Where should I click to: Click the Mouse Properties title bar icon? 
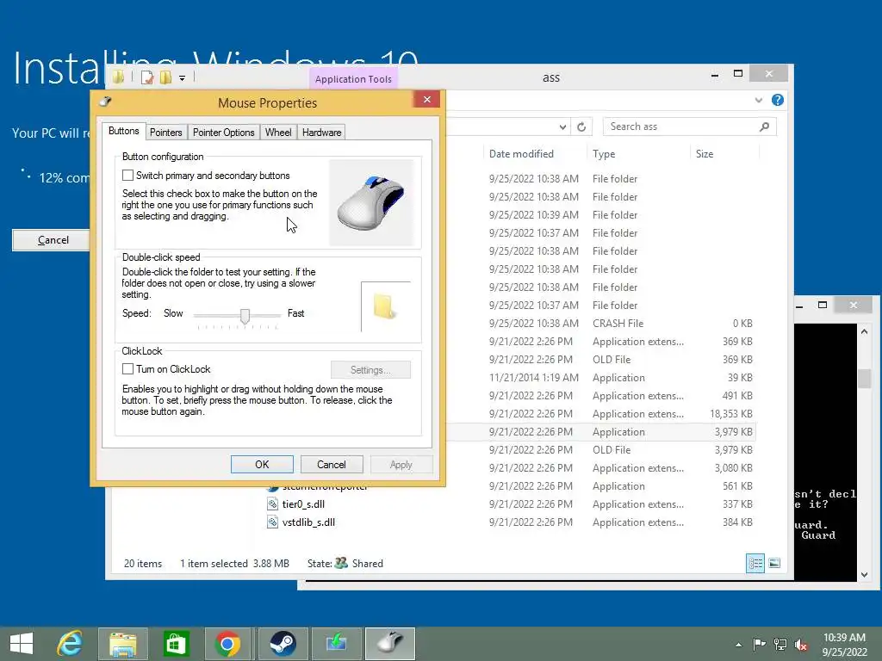[x=105, y=102]
